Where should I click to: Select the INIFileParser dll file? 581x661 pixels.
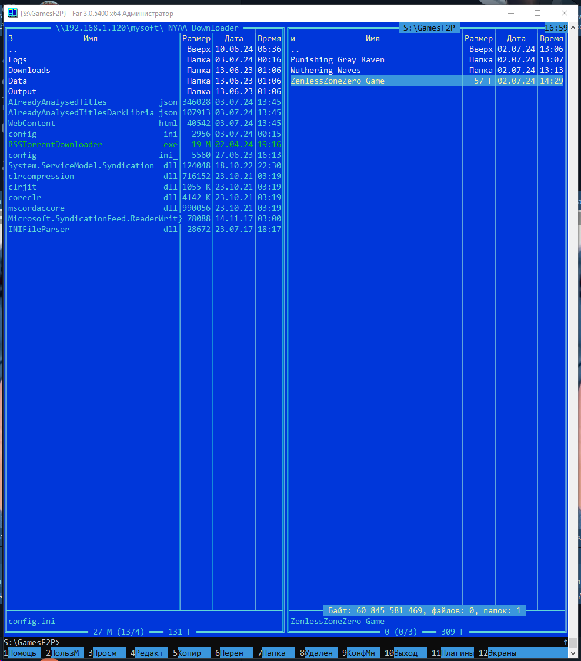coord(145,230)
